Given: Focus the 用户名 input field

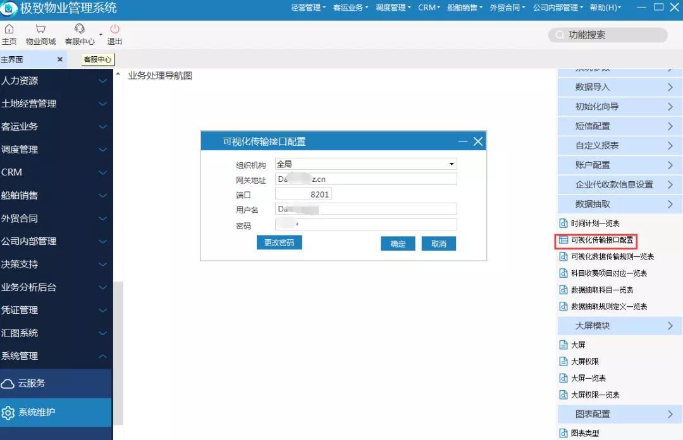Looking at the screenshot, I should pos(366,209).
